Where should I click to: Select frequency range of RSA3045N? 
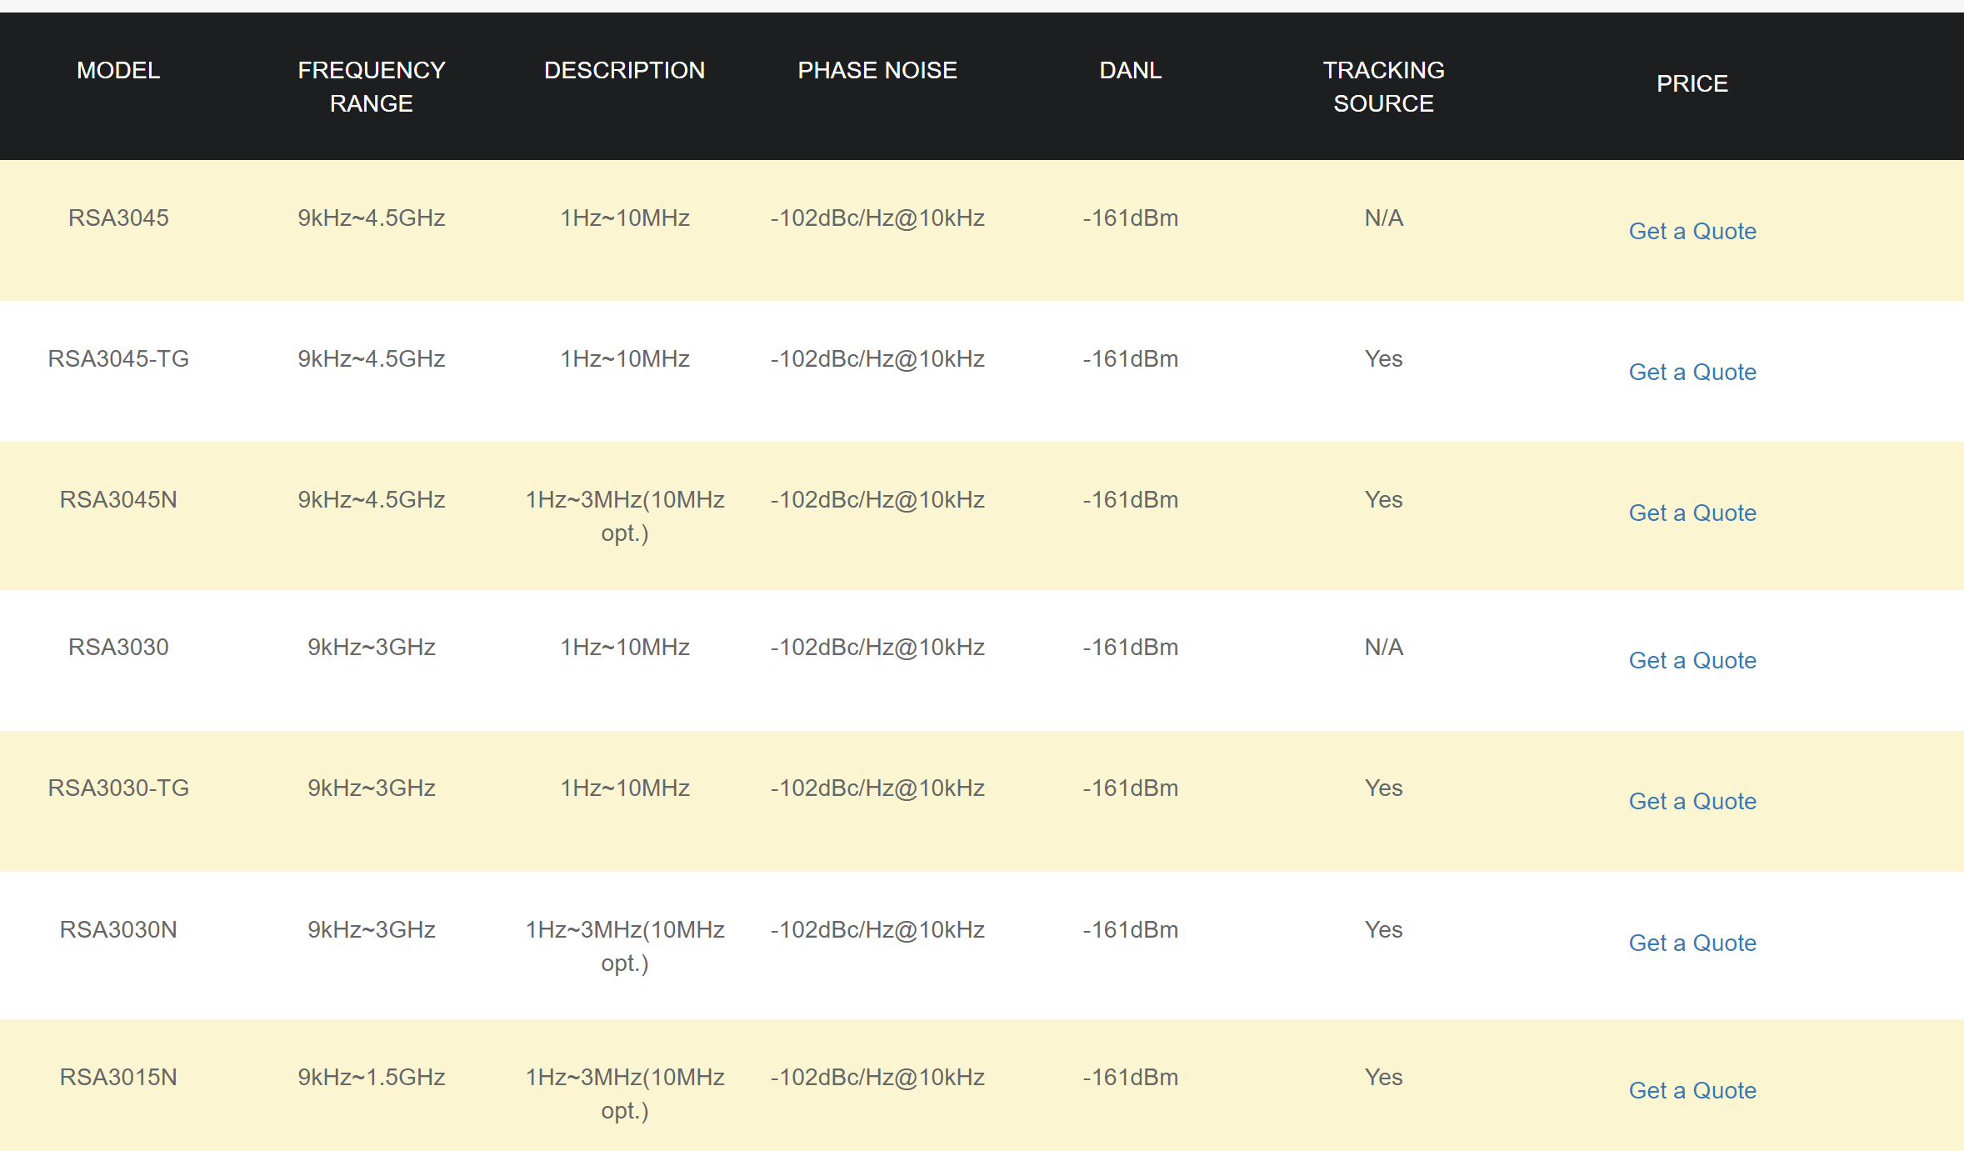(x=372, y=499)
